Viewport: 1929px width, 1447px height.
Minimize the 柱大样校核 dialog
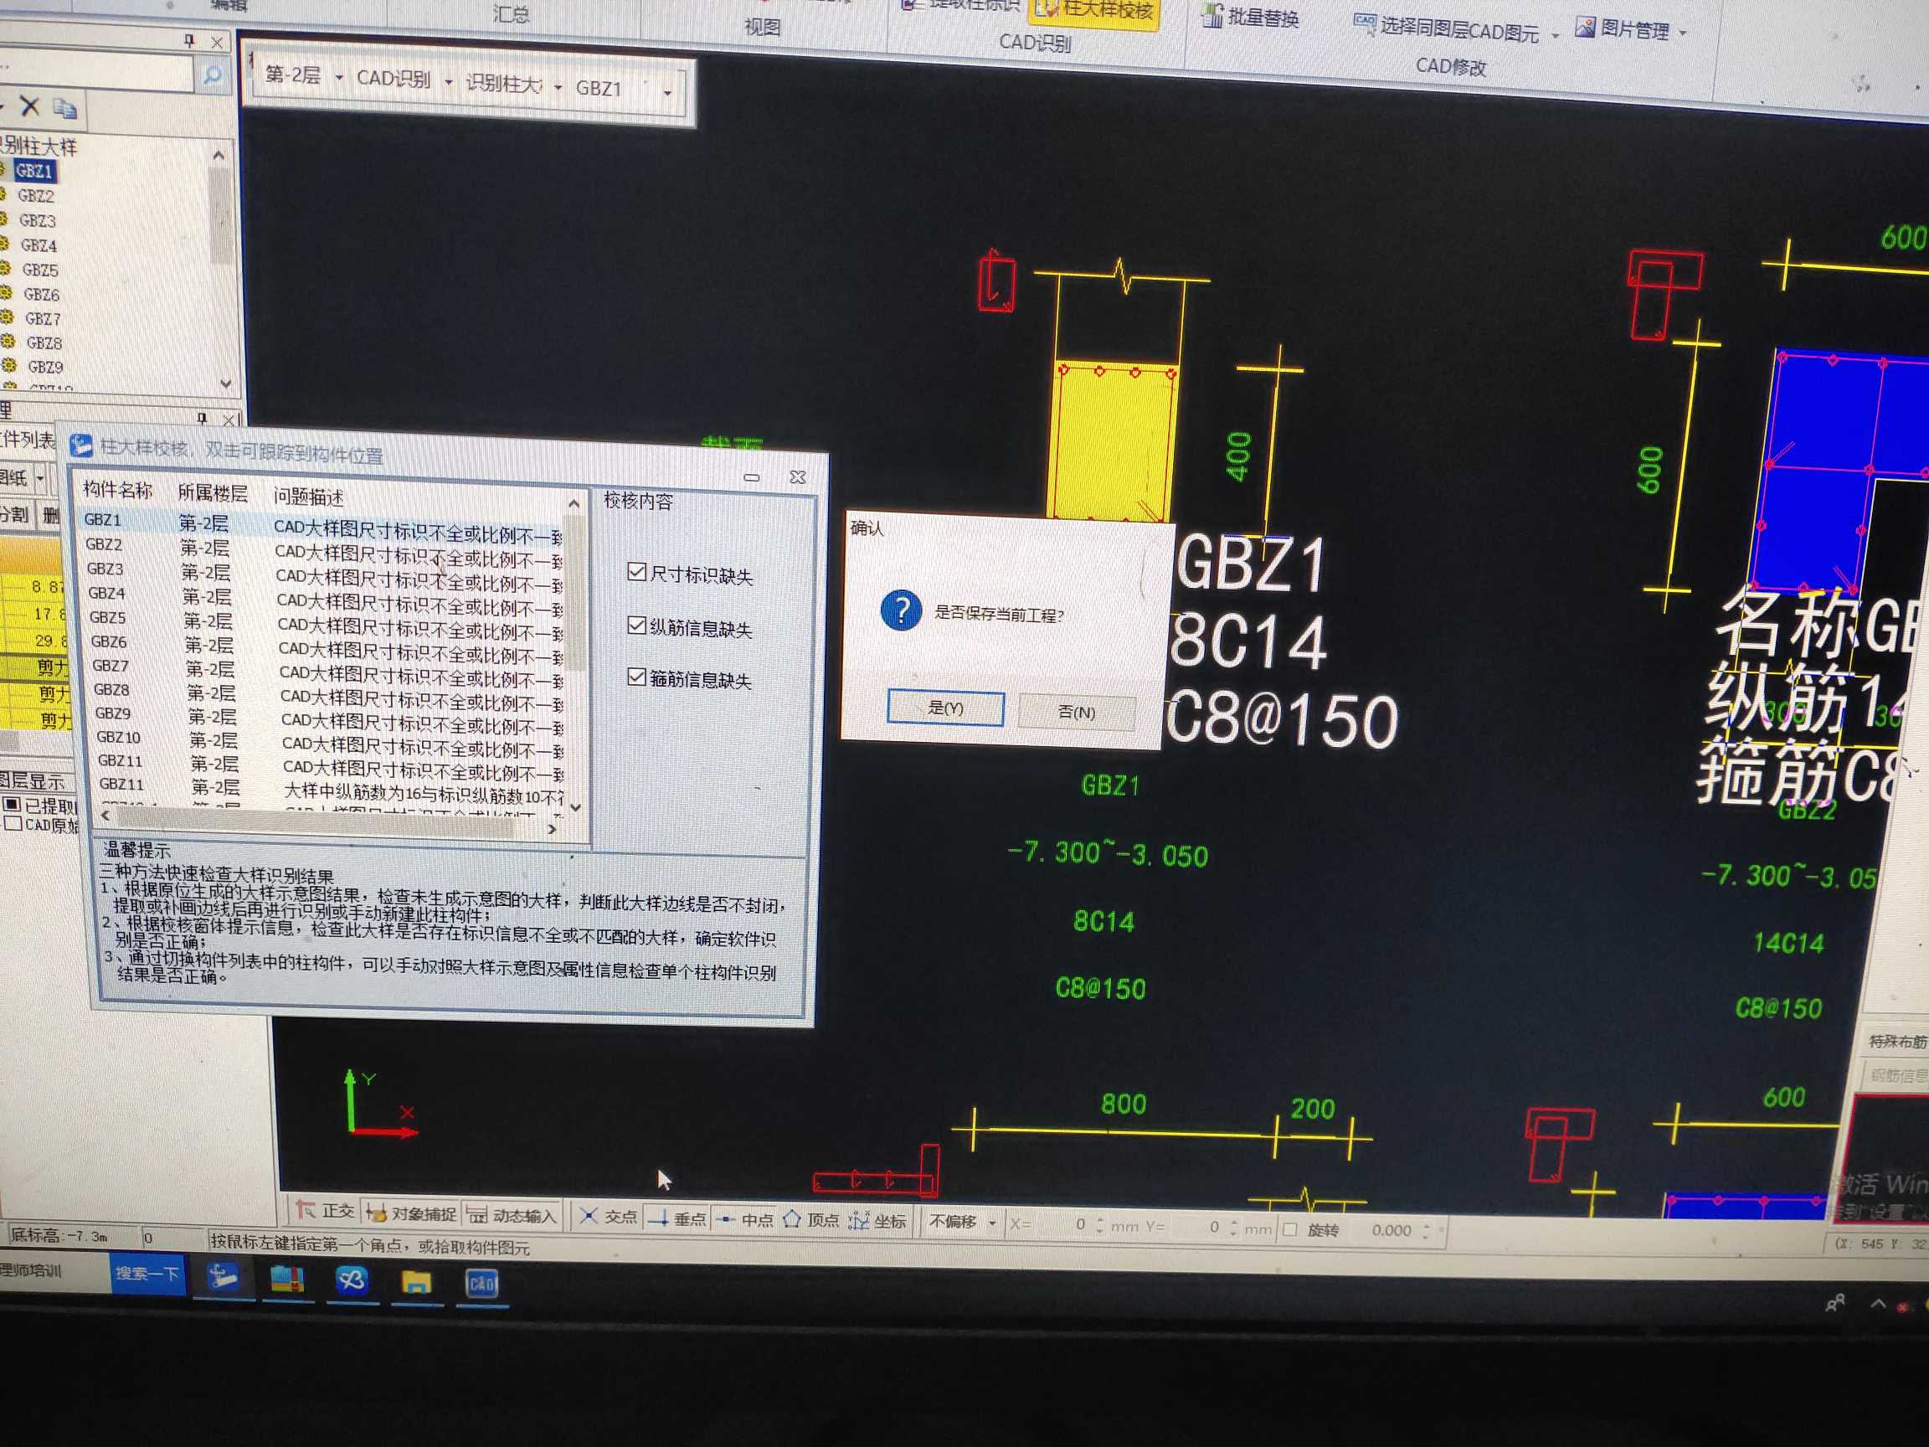coord(752,477)
